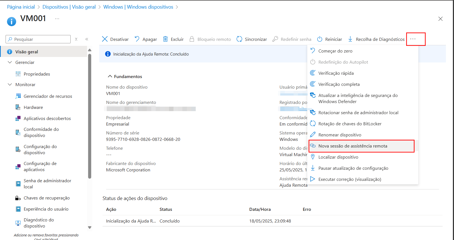
Task: Click the Redefinir senha button
Action: (292, 39)
